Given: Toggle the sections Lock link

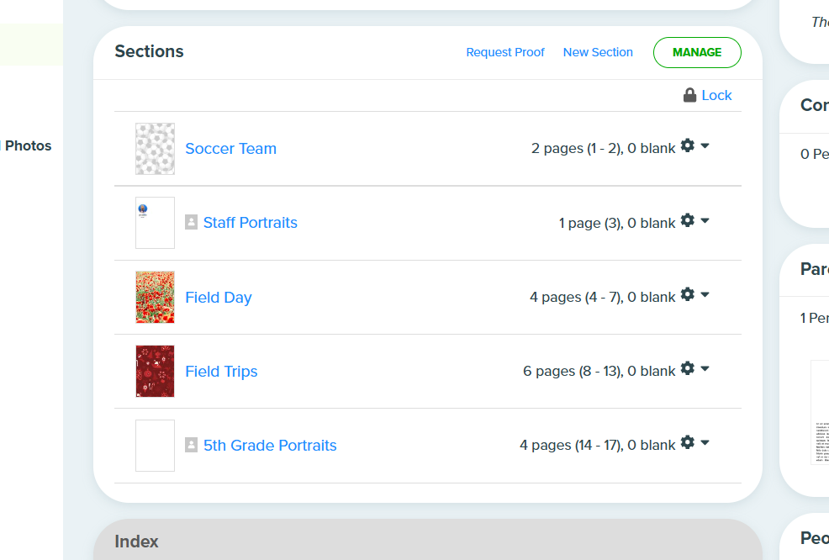Looking at the screenshot, I should pos(716,95).
